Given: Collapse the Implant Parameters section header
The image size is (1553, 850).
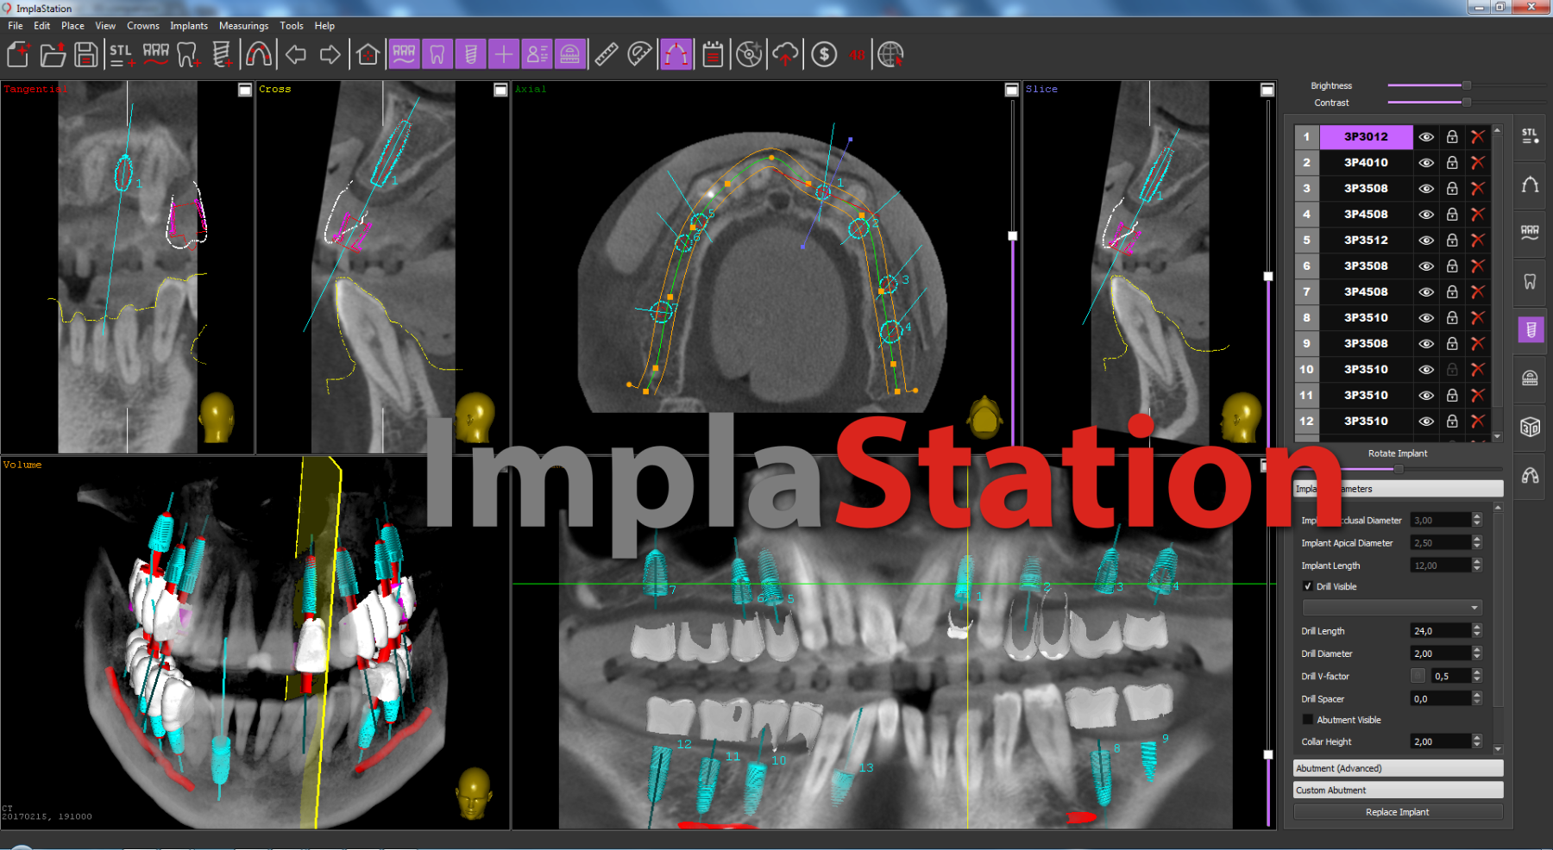Looking at the screenshot, I should pos(1398,489).
